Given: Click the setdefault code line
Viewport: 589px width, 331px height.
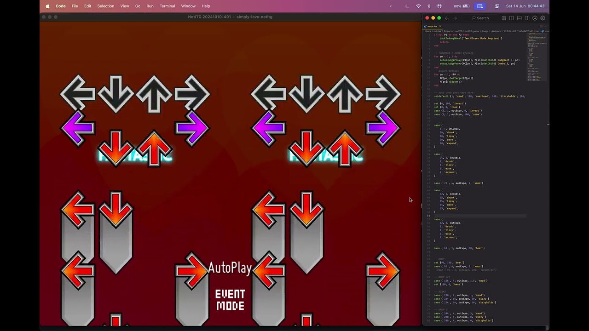Looking at the screenshot, I should 479,96.
